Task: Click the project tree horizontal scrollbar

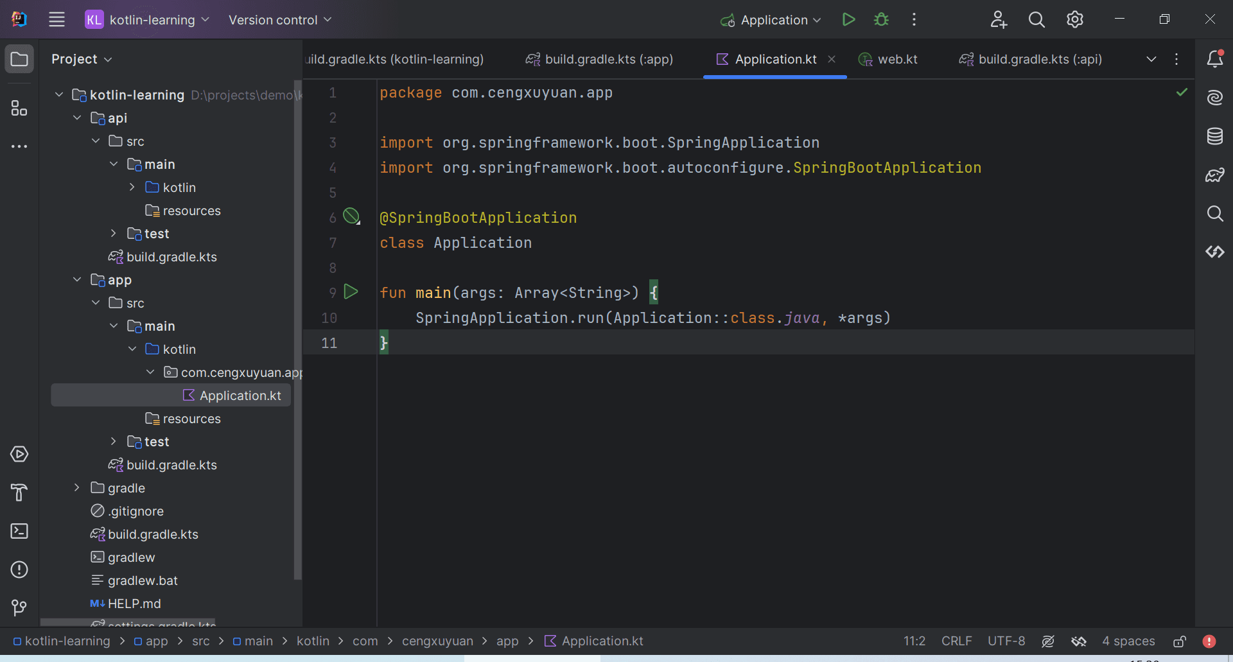Action: [x=128, y=622]
